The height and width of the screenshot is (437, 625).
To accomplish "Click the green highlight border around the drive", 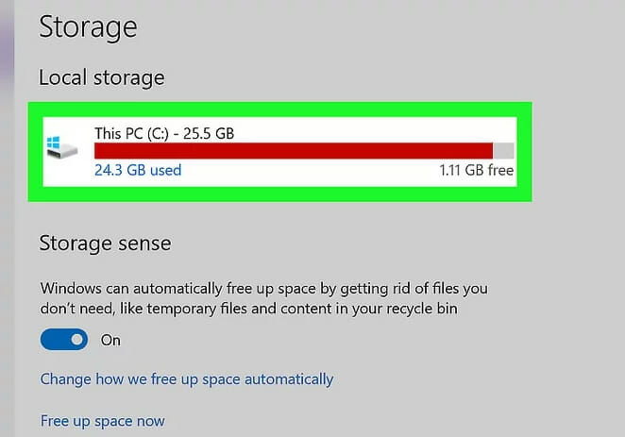I will [x=279, y=109].
